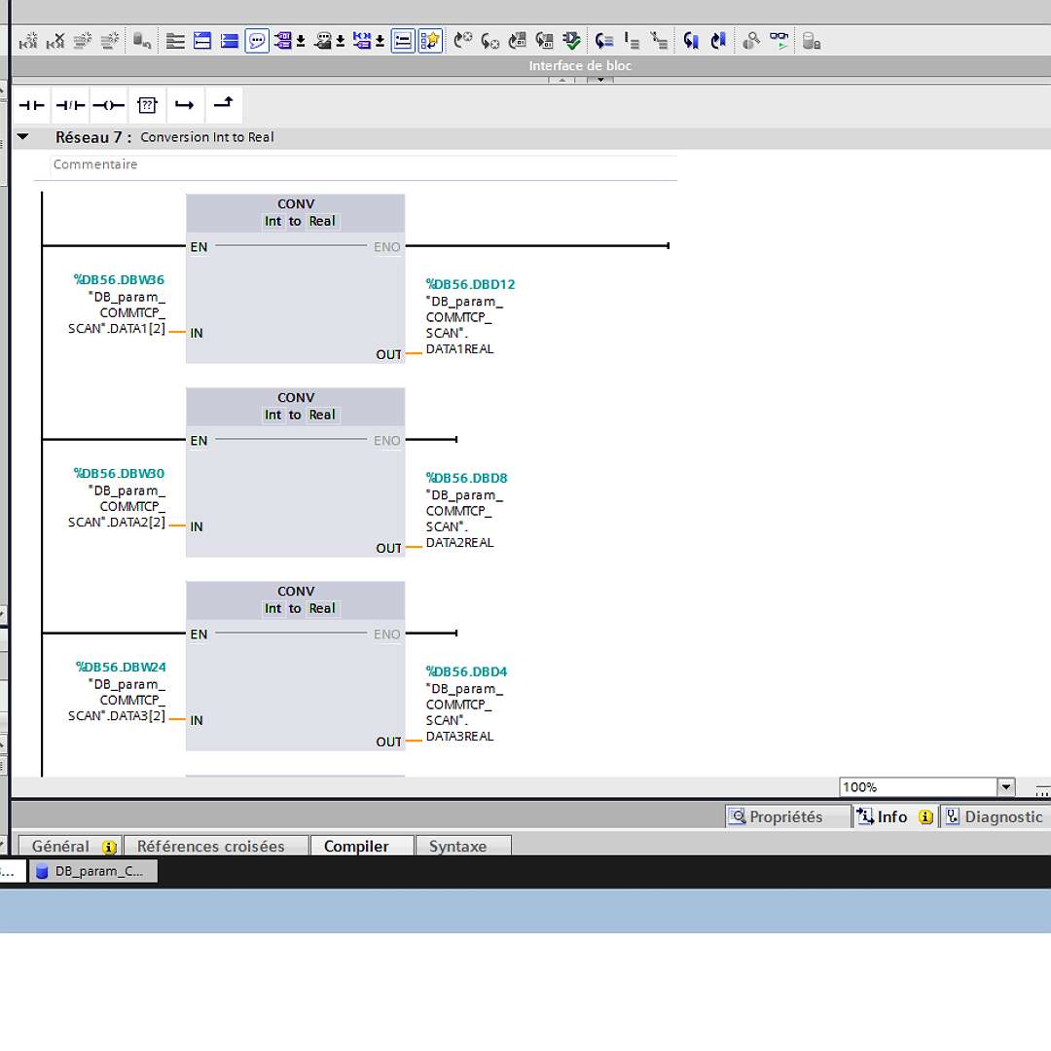This screenshot has height=1051, width=1051.
Task: Click the open branch icon
Action: click(x=184, y=105)
